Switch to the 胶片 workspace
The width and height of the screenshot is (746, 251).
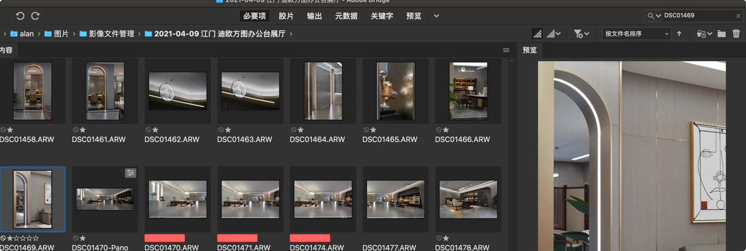286,16
